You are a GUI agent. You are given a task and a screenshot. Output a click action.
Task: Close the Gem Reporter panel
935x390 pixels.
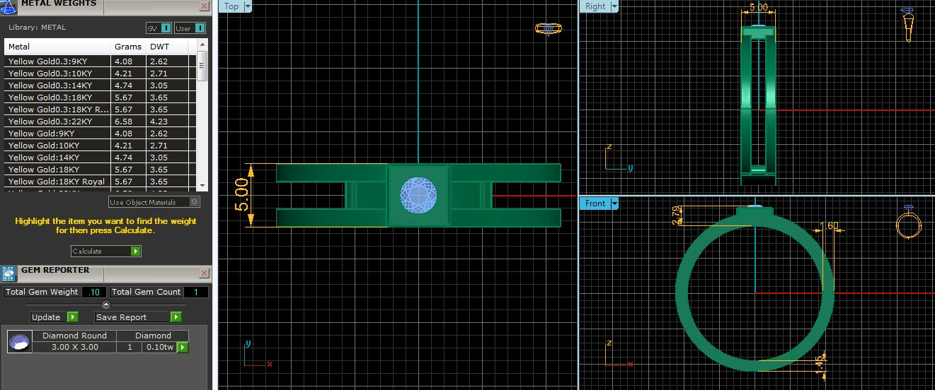(204, 273)
